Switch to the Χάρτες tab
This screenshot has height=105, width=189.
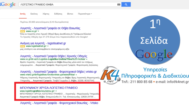click(46, 14)
